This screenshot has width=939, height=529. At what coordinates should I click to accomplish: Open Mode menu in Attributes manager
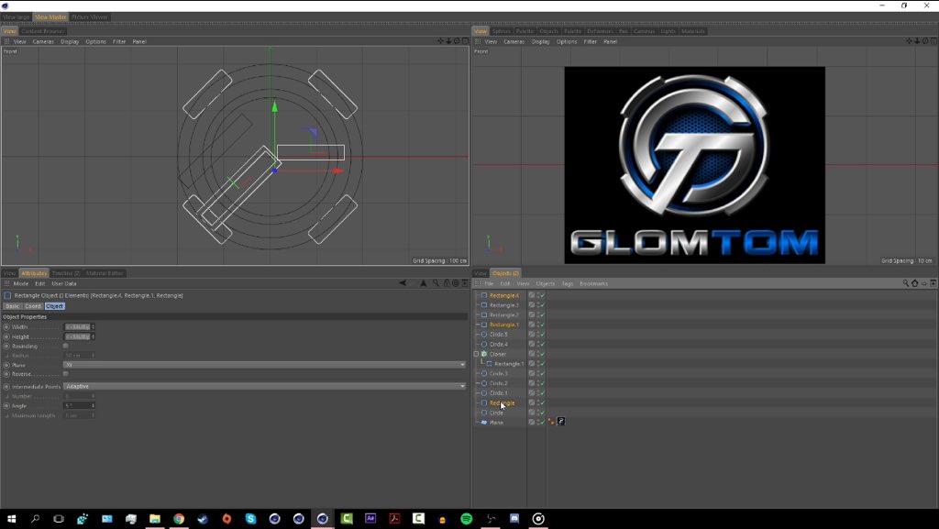point(21,283)
